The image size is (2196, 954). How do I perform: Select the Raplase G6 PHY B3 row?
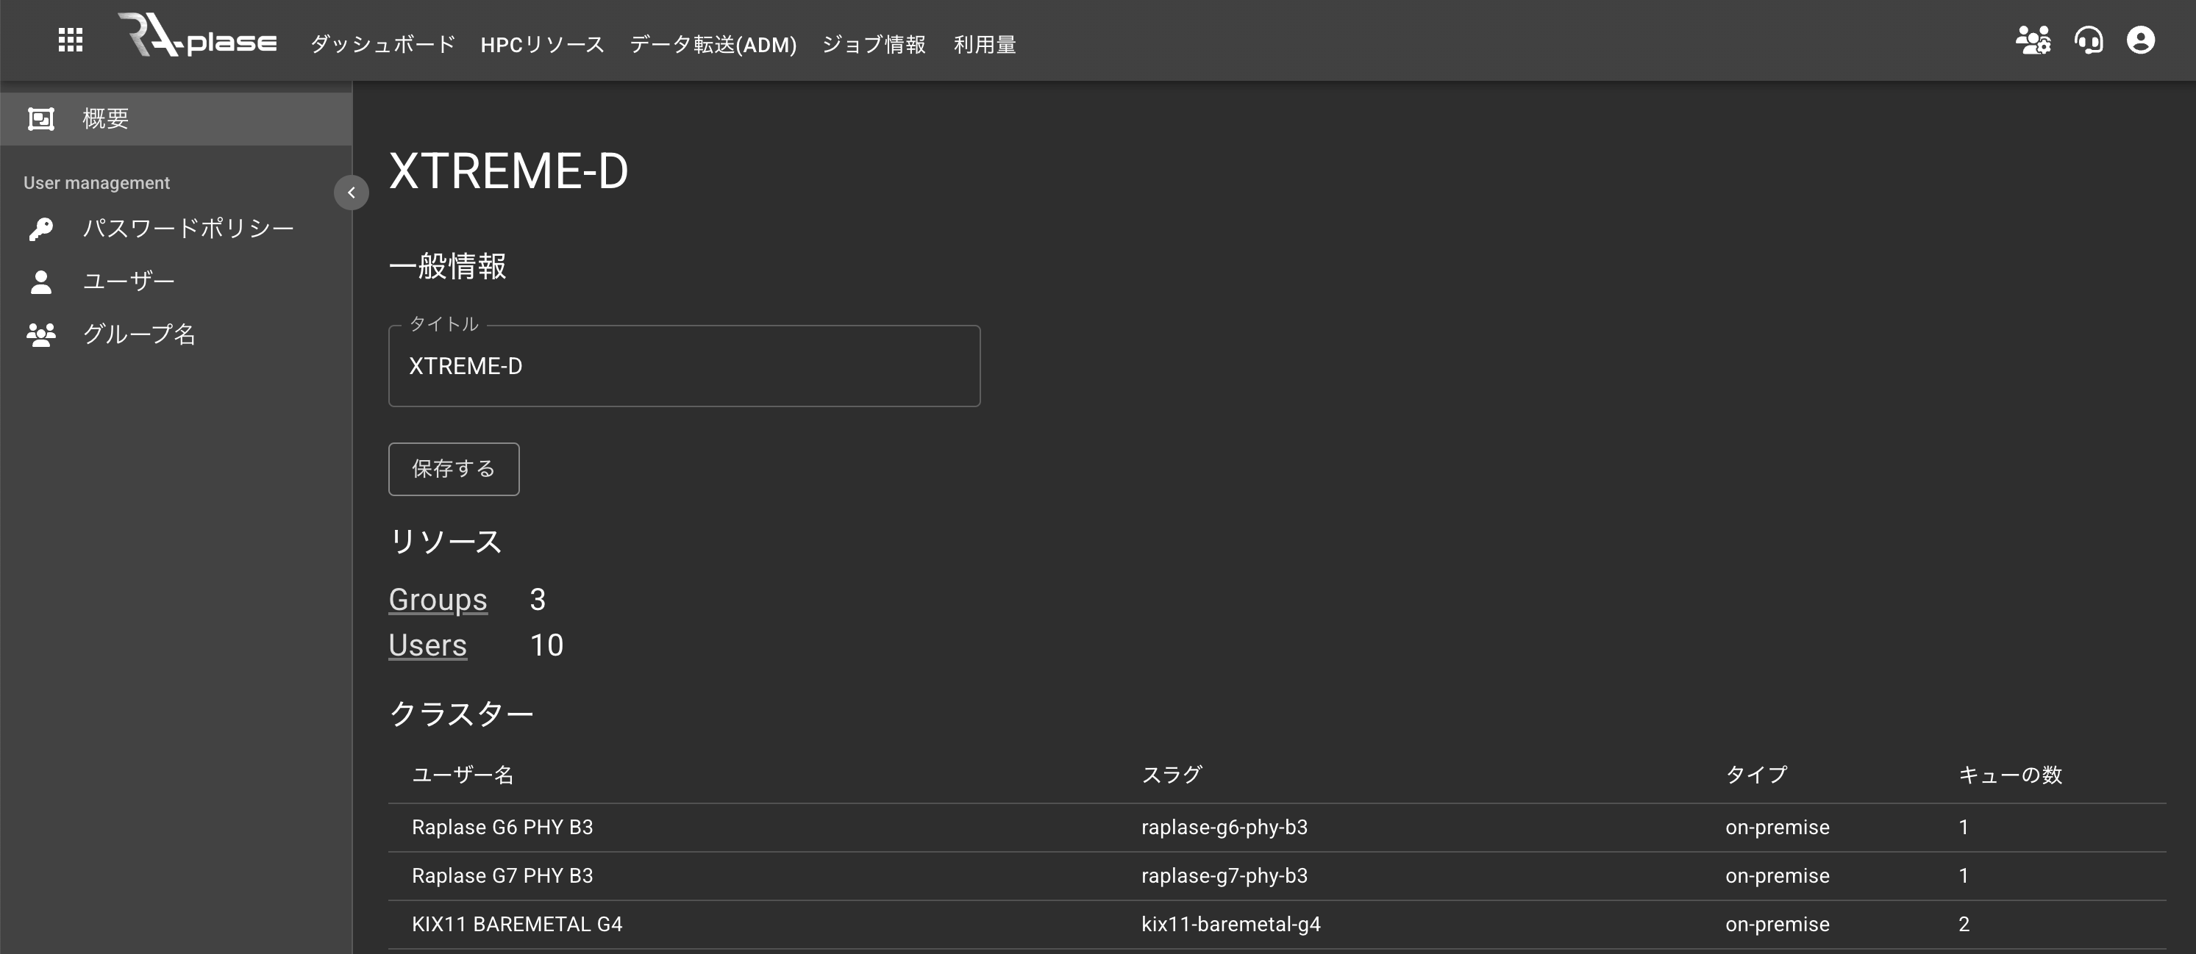1277,827
